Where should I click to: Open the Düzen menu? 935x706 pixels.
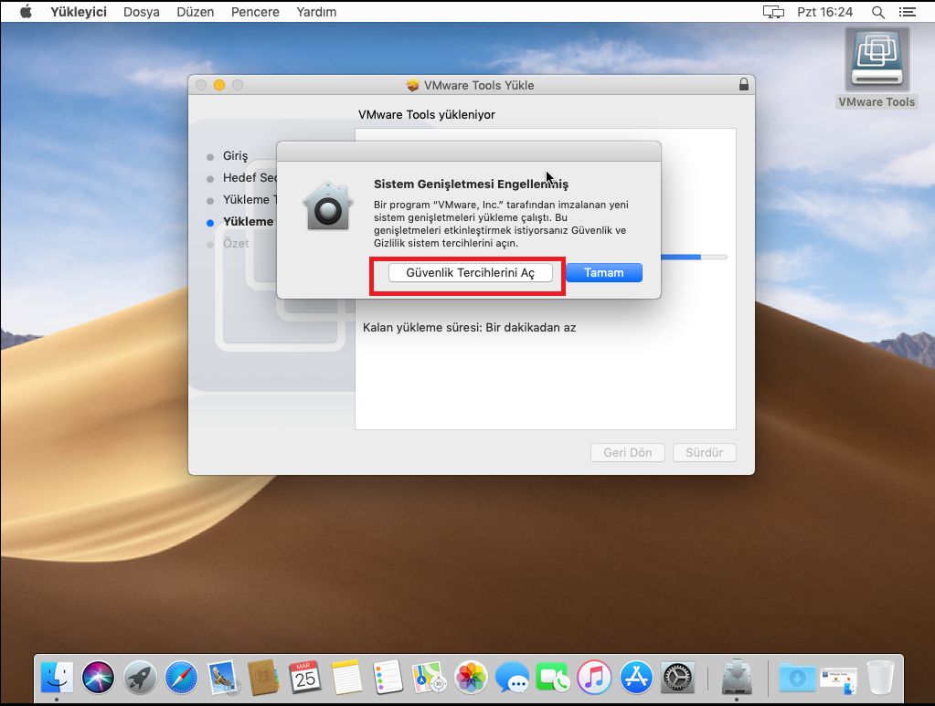click(195, 12)
